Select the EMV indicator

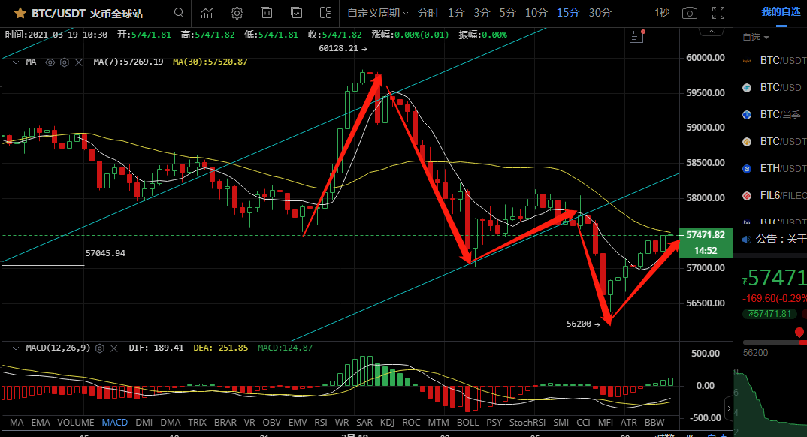(298, 423)
